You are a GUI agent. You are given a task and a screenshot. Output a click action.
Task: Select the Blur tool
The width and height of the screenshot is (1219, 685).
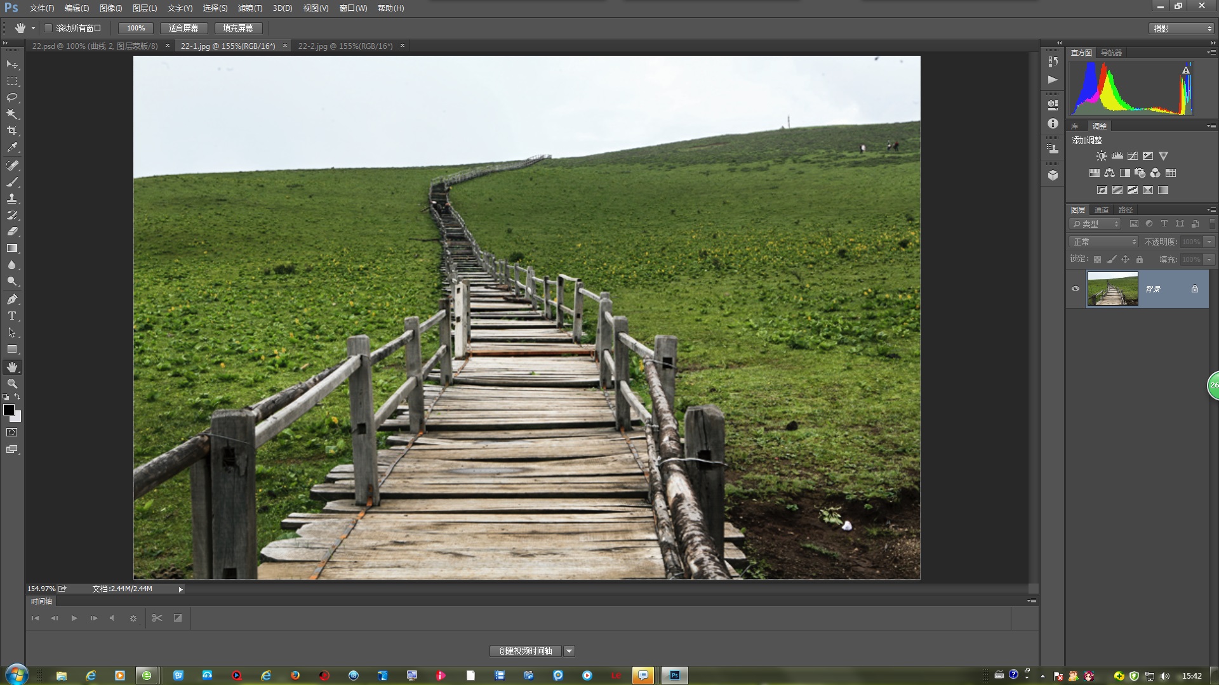tap(12, 264)
